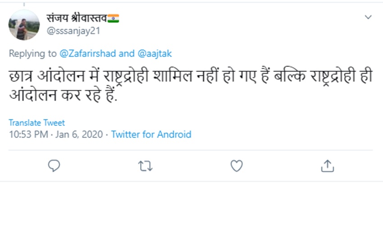Screen dimensions: 383x248
Task: Open the share tweet icon
Action: coord(327,166)
